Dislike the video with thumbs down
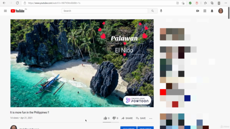The width and height of the screenshot is (230, 129). pos(115,118)
